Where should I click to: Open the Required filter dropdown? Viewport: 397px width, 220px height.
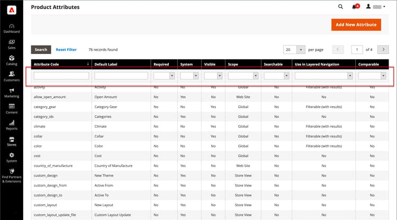point(164,75)
